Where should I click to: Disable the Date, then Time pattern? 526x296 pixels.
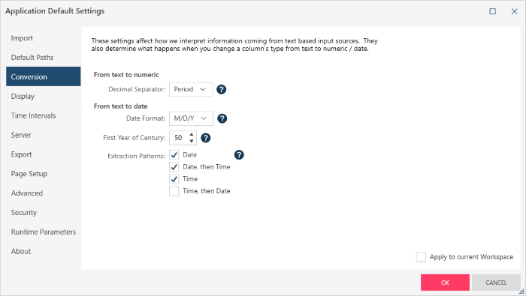pyautogui.click(x=174, y=167)
